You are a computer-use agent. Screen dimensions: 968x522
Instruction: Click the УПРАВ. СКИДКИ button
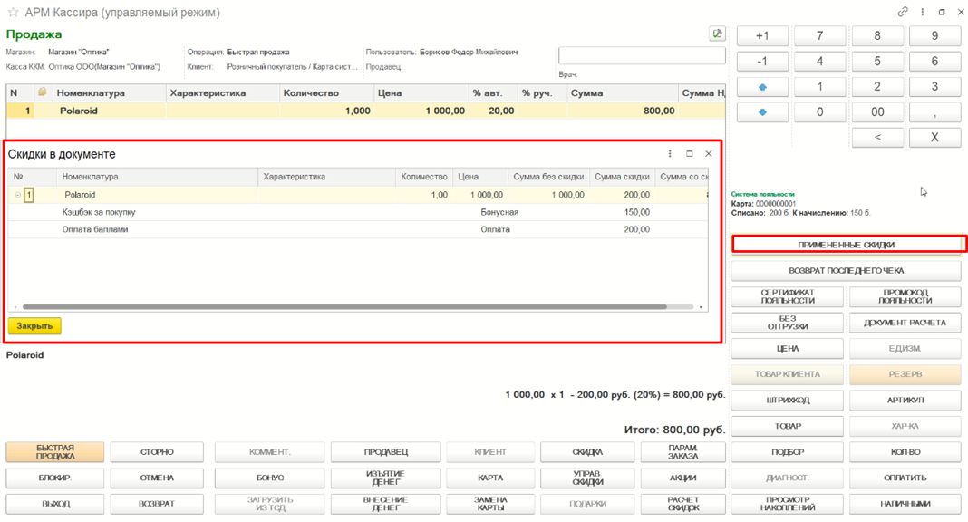(587, 478)
